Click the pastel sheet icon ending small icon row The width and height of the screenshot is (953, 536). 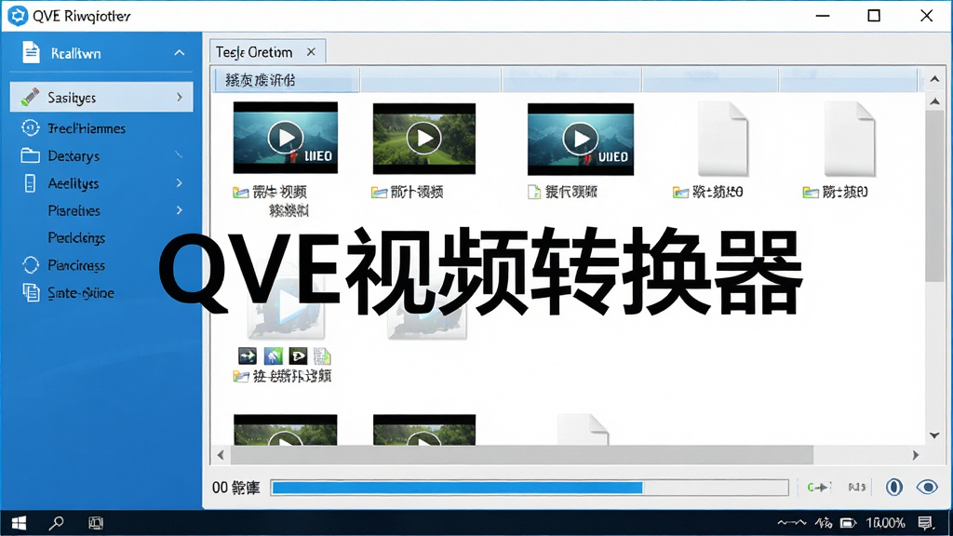pyautogui.click(x=322, y=355)
